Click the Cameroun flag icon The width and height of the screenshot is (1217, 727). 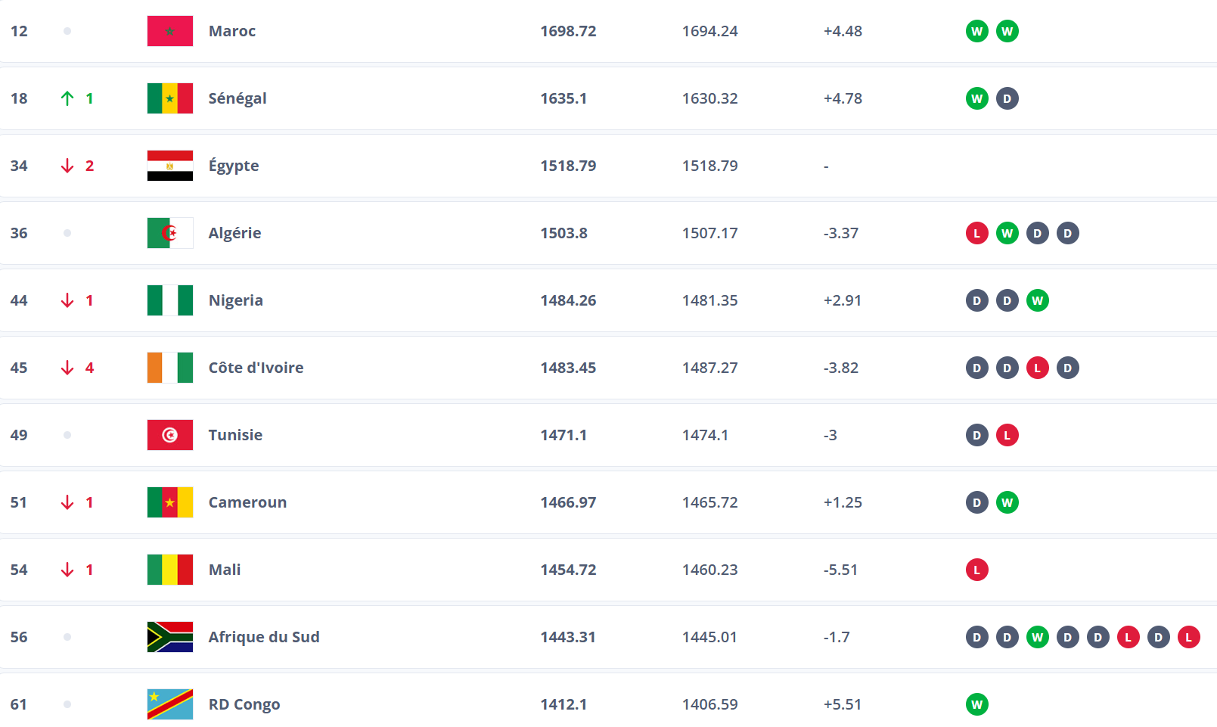(x=170, y=502)
